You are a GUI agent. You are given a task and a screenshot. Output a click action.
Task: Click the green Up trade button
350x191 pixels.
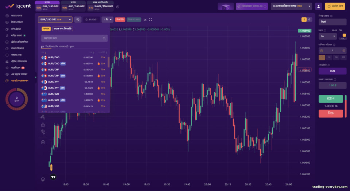tap(331, 99)
